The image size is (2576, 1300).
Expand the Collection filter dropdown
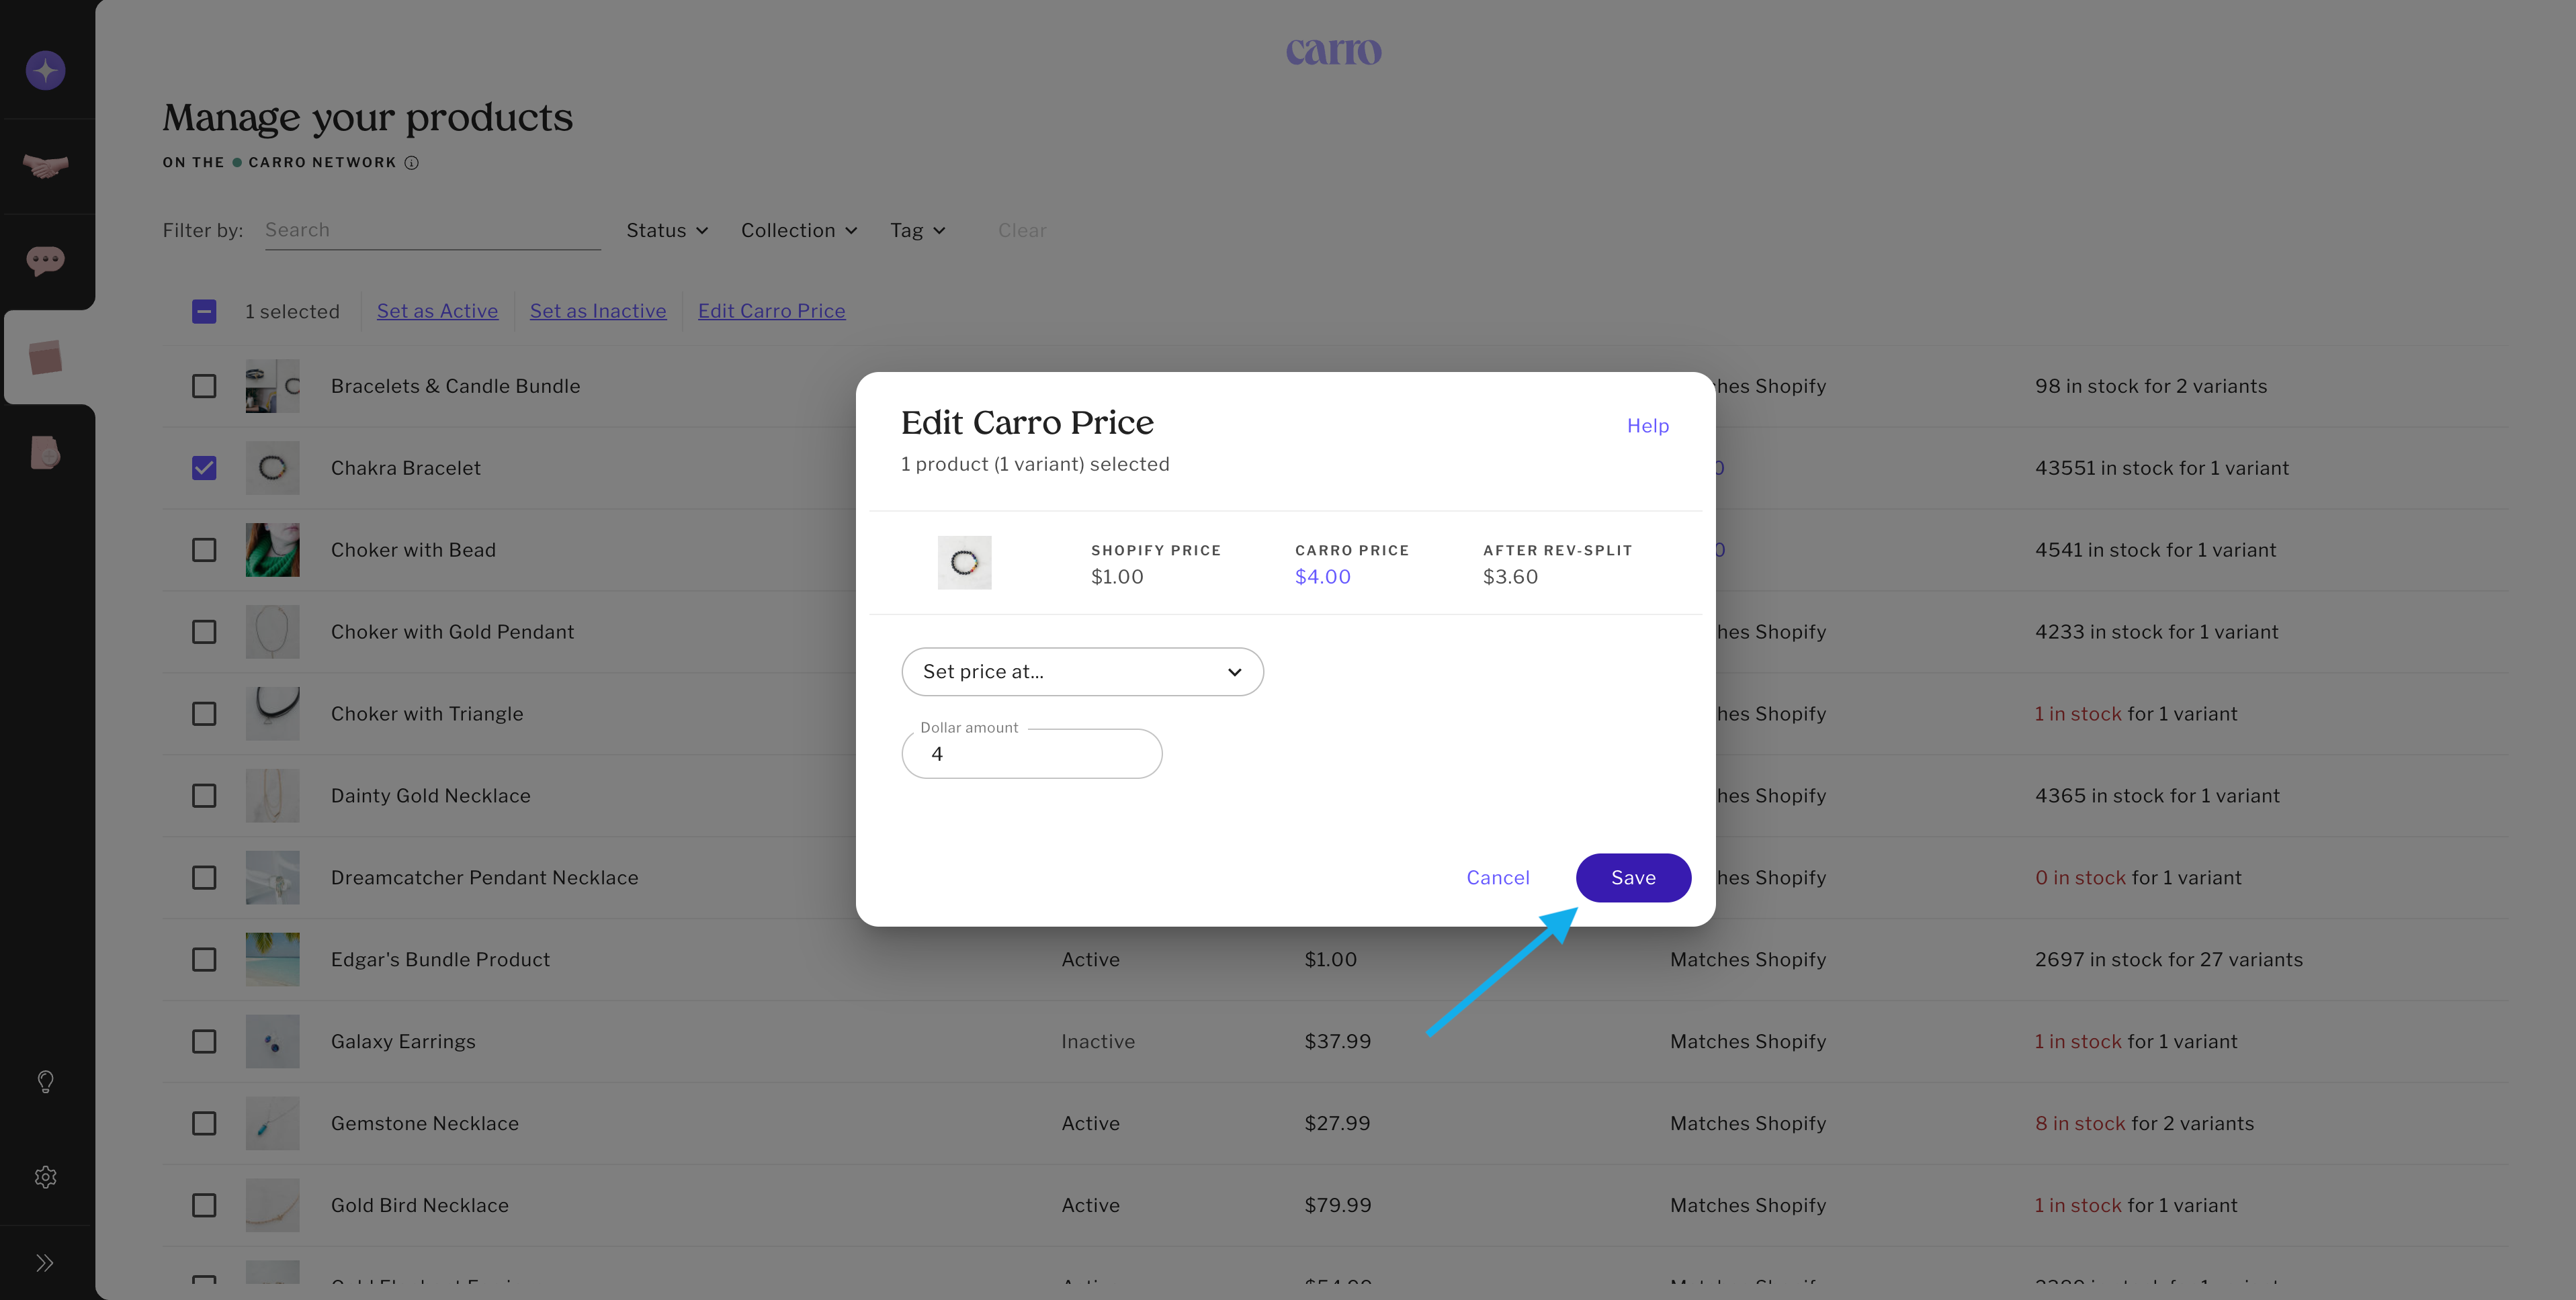[798, 231]
